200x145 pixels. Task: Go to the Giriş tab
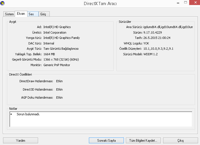[x=43, y=14]
